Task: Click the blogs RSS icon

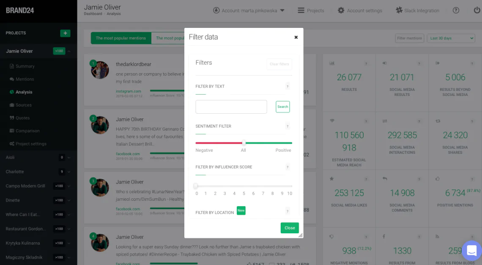Action: [437, 236]
